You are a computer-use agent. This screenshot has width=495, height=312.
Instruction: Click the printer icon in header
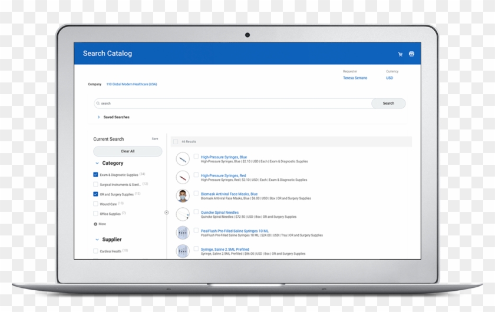[411, 54]
